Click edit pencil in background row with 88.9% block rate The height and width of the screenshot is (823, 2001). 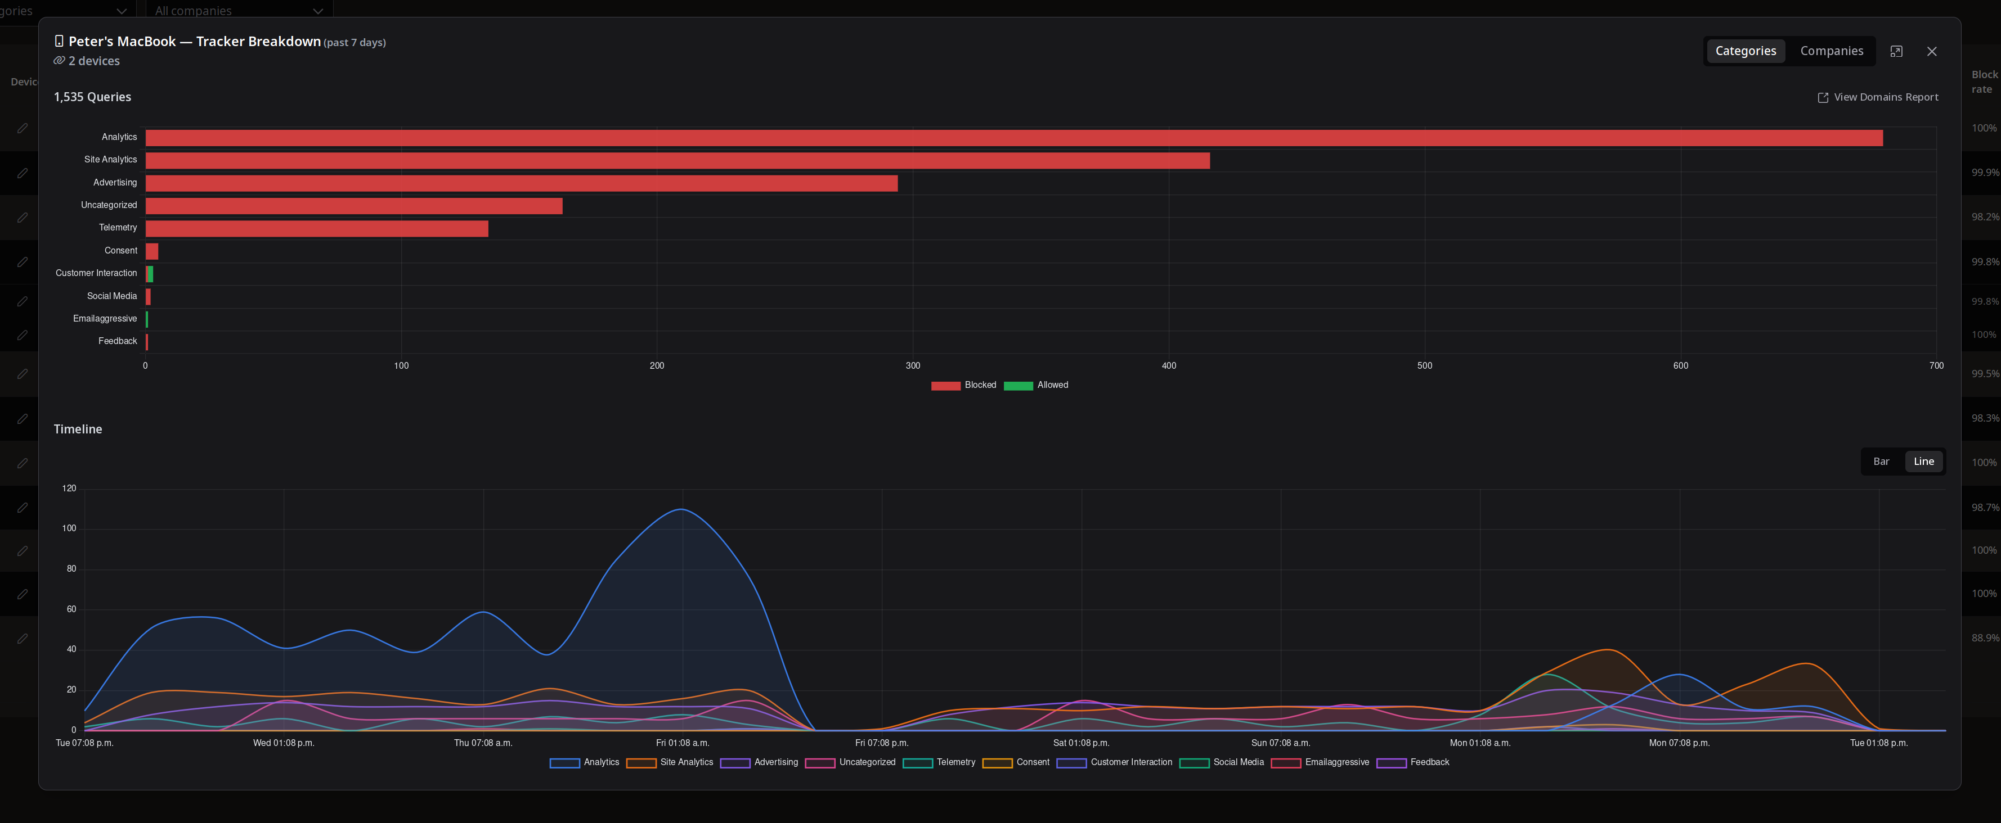pyautogui.click(x=23, y=639)
